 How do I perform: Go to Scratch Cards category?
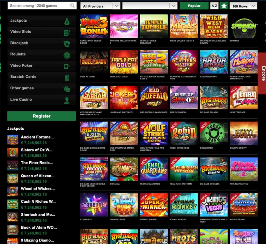click(x=42, y=77)
